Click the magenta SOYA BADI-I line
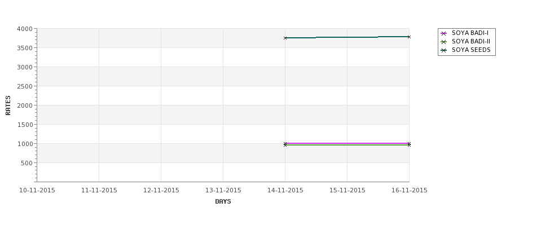 coord(347,143)
